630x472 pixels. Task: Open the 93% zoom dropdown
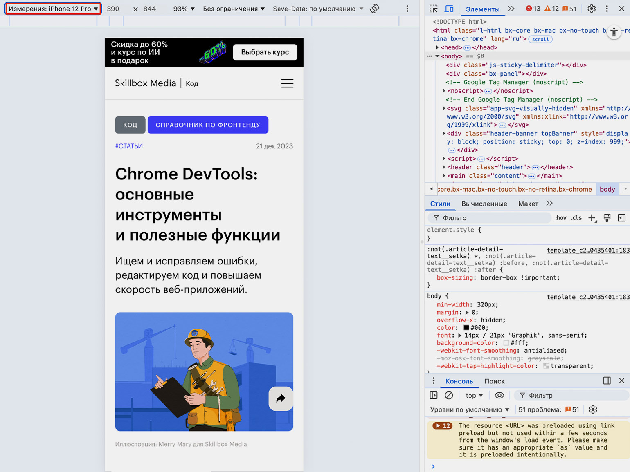click(x=184, y=9)
